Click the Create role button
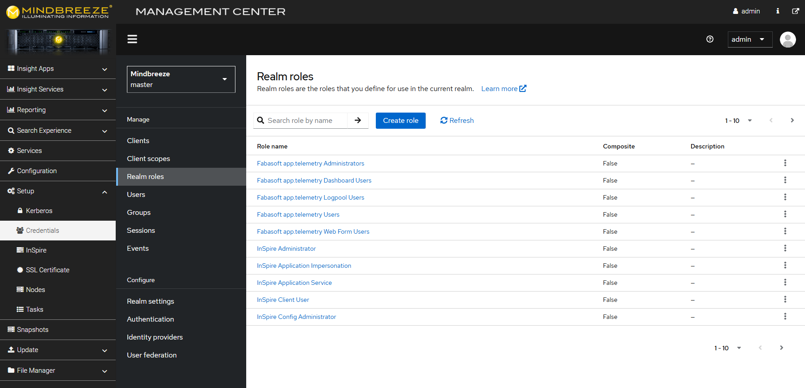The width and height of the screenshot is (805, 388). [400, 121]
